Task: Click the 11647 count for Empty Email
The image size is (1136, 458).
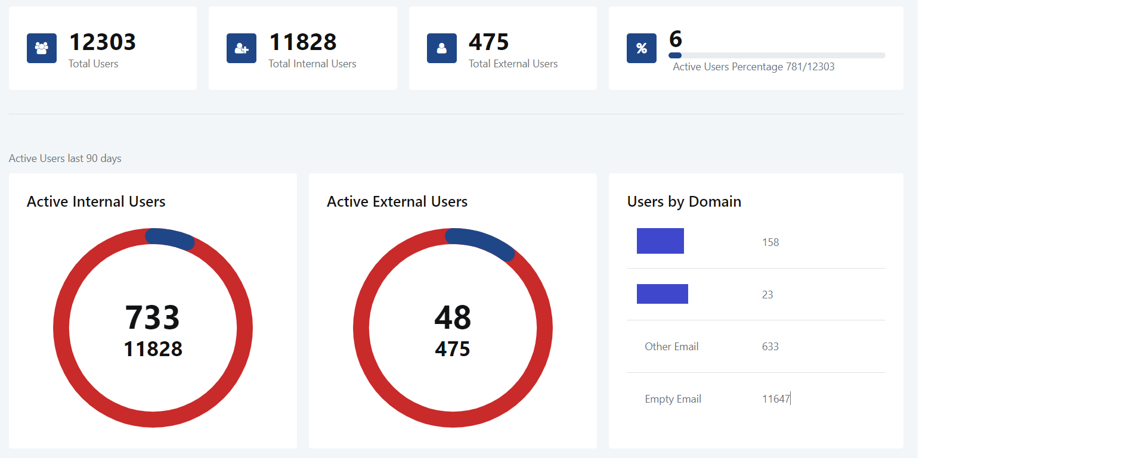Action: [776, 399]
